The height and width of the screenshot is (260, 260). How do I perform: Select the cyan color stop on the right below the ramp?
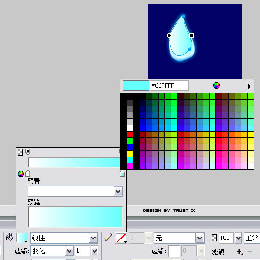(122, 174)
